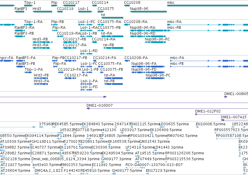Select the mbc-RB transcript label

pos(174,27)
